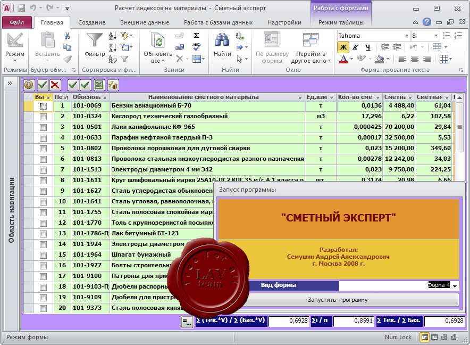Viewport: 470px width, 345px height.
Task: Sort descending with the Я-А icon
Action: coord(113,47)
